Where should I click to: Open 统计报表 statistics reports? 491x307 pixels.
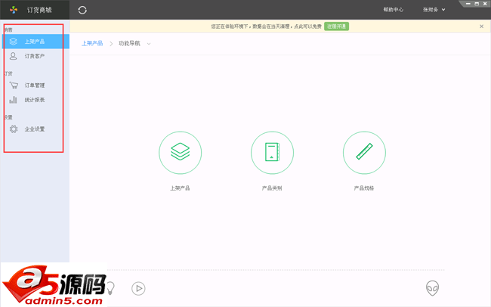[34, 100]
